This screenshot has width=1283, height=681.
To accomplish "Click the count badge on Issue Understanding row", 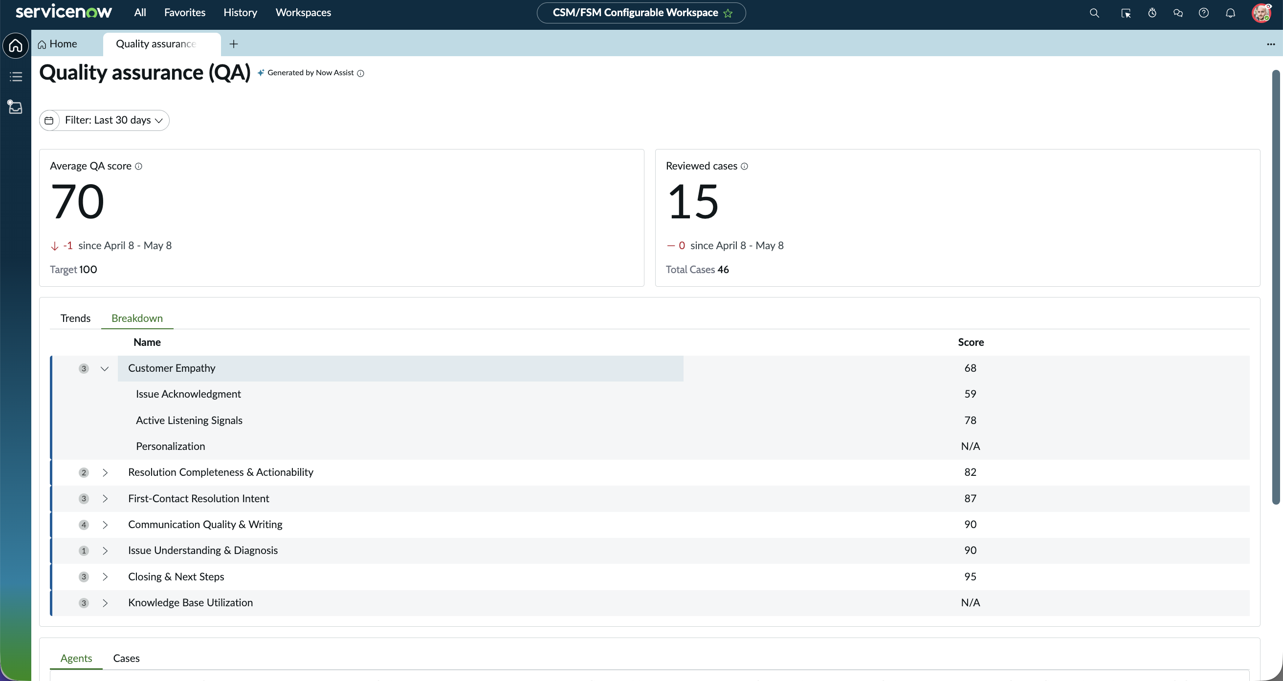I will (84, 551).
